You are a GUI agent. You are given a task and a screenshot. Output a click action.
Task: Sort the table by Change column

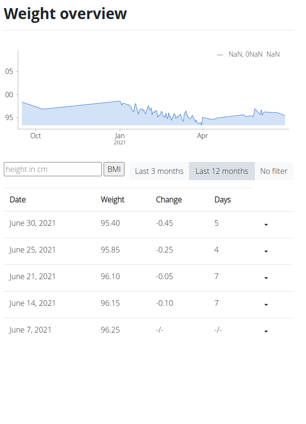point(169,200)
